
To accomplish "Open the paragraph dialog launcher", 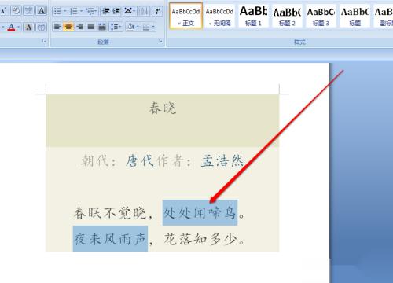I will click(x=160, y=42).
